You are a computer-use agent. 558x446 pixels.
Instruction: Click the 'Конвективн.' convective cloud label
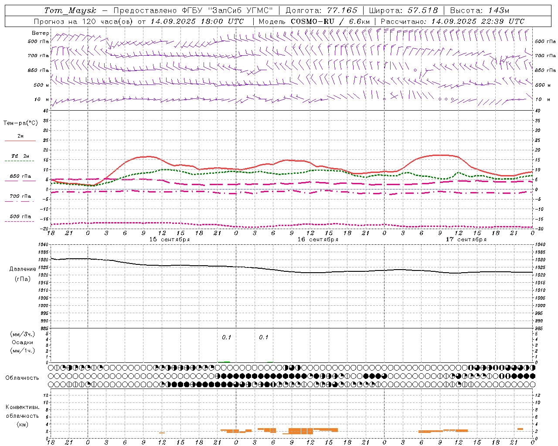(x=22, y=407)
